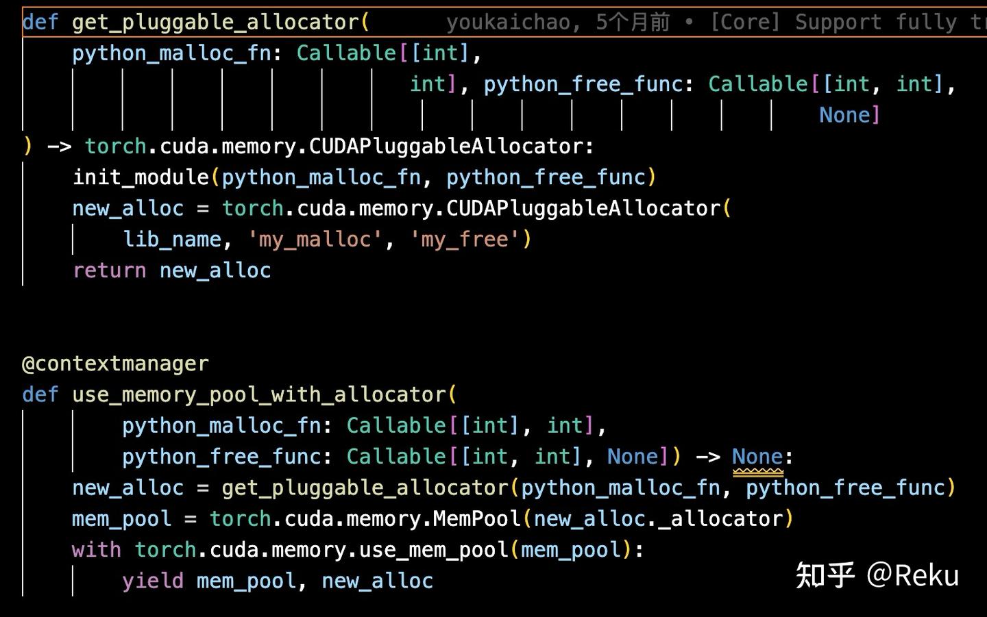
Task: Click the MemPool class reference
Action: (476, 518)
